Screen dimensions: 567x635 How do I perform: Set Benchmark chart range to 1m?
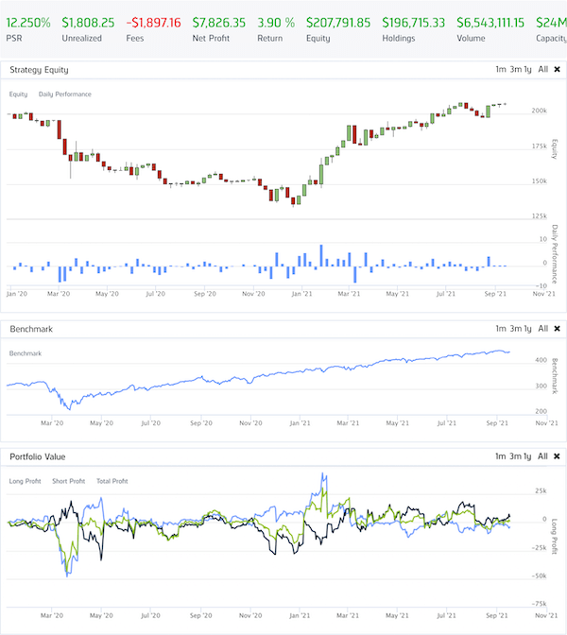pyautogui.click(x=500, y=329)
